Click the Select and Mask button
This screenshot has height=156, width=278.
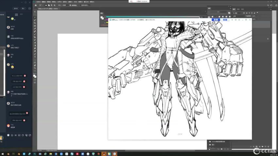click(85, 5)
